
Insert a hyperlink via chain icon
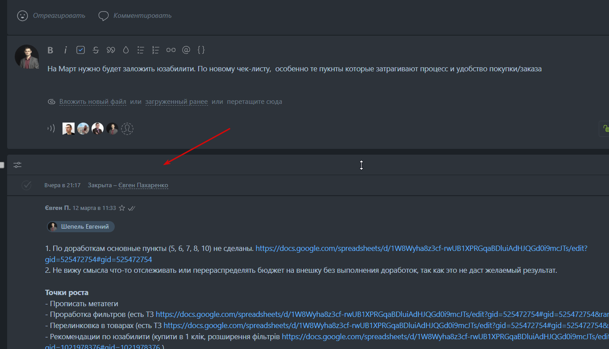point(171,50)
